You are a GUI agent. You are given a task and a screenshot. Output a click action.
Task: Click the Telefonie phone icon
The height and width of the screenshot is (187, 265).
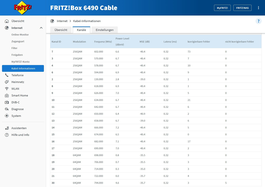click(7, 75)
